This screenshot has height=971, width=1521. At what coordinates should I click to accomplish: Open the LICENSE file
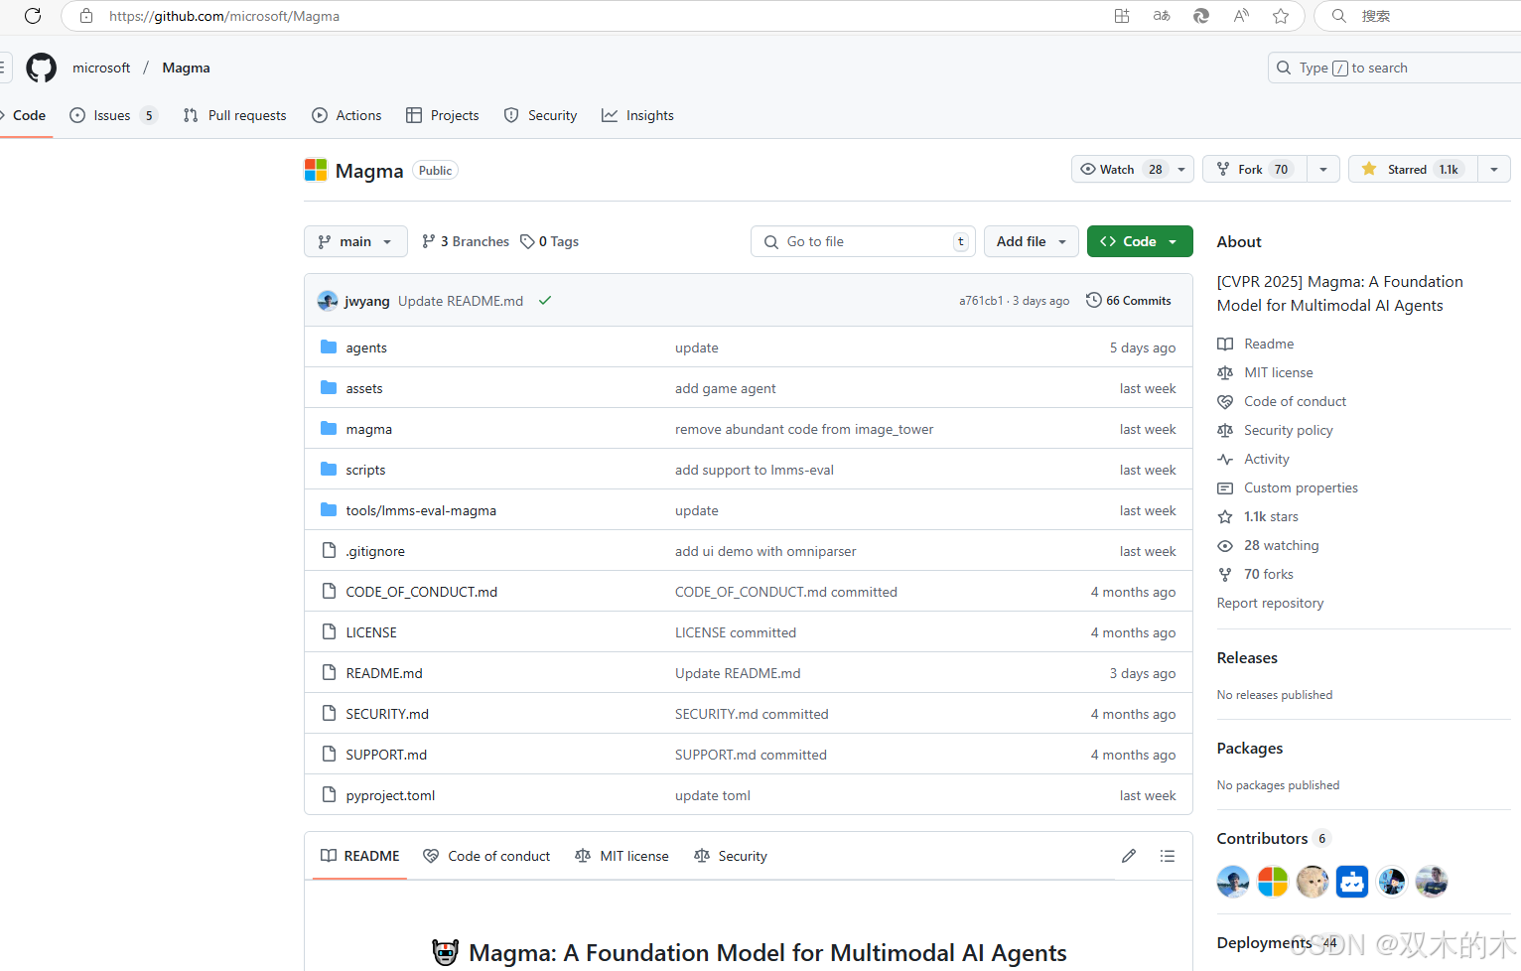point(371,632)
